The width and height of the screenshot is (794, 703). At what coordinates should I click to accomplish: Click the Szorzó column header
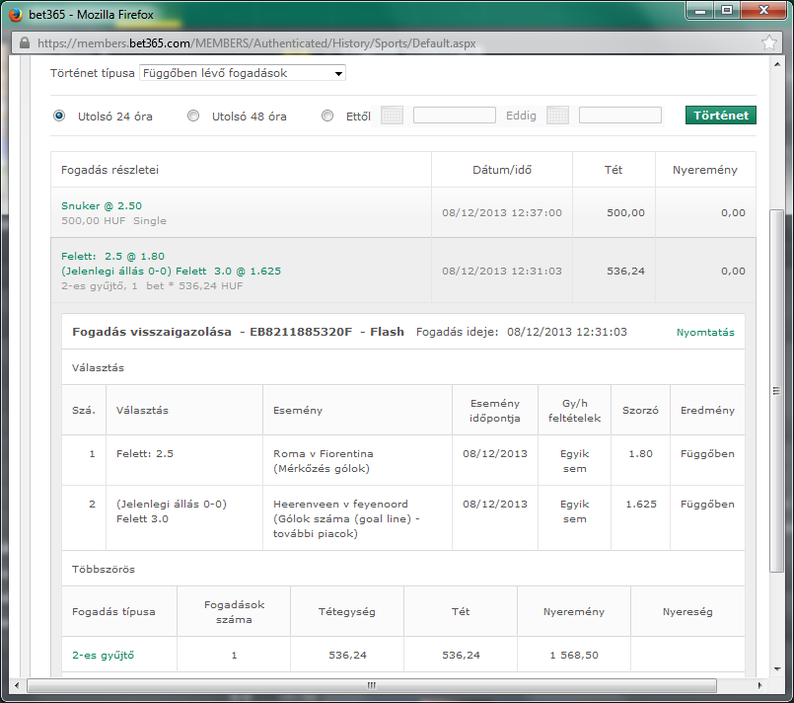click(x=640, y=410)
